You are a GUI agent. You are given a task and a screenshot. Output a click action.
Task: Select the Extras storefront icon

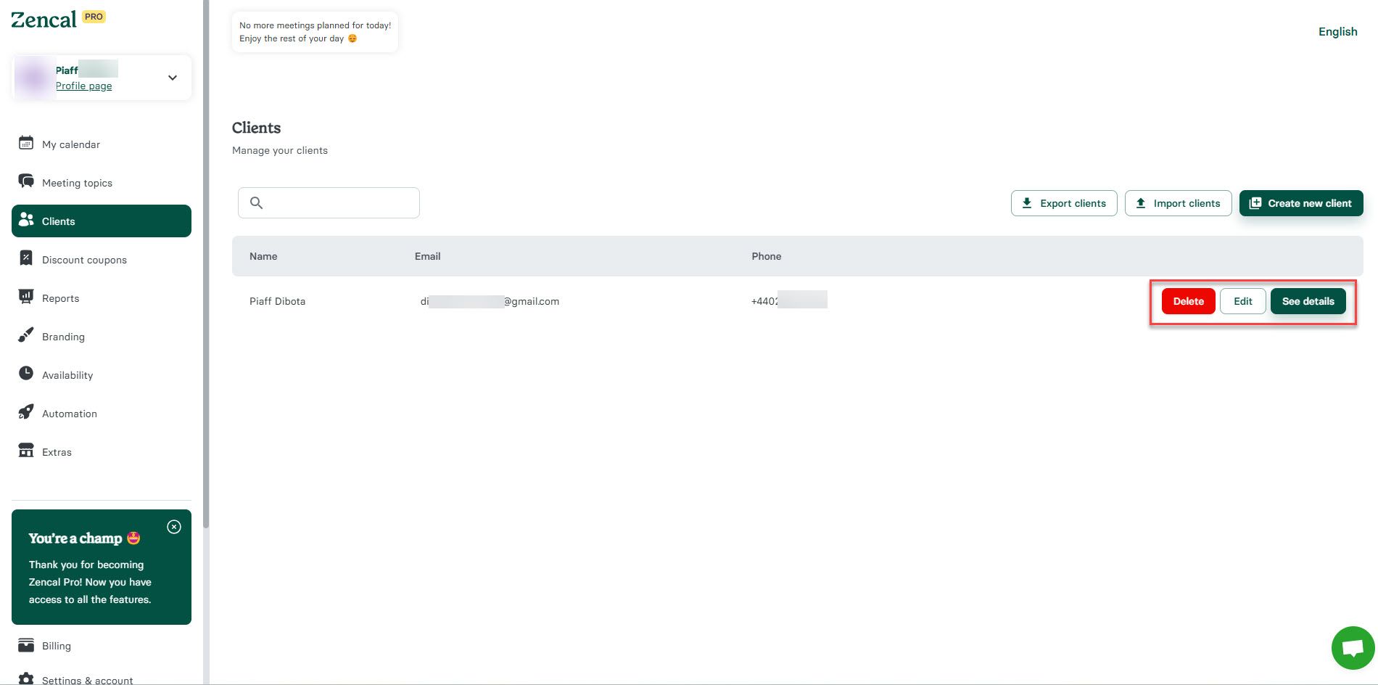click(26, 451)
